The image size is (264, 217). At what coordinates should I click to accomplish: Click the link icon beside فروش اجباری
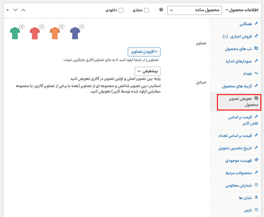(256, 36)
